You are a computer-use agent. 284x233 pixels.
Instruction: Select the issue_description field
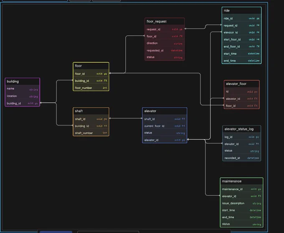tap(242, 203)
